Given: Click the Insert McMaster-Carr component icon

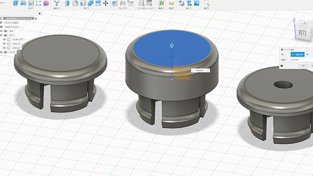Looking at the screenshot, I should coord(189,3).
